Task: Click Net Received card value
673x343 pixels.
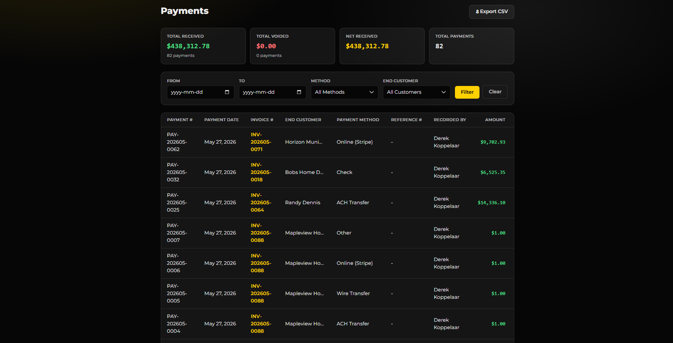Action: tap(367, 46)
